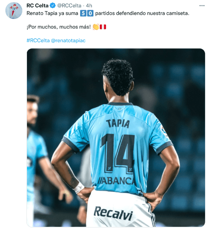Click the TAPIA name on the jersey

(x=118, y=124)
